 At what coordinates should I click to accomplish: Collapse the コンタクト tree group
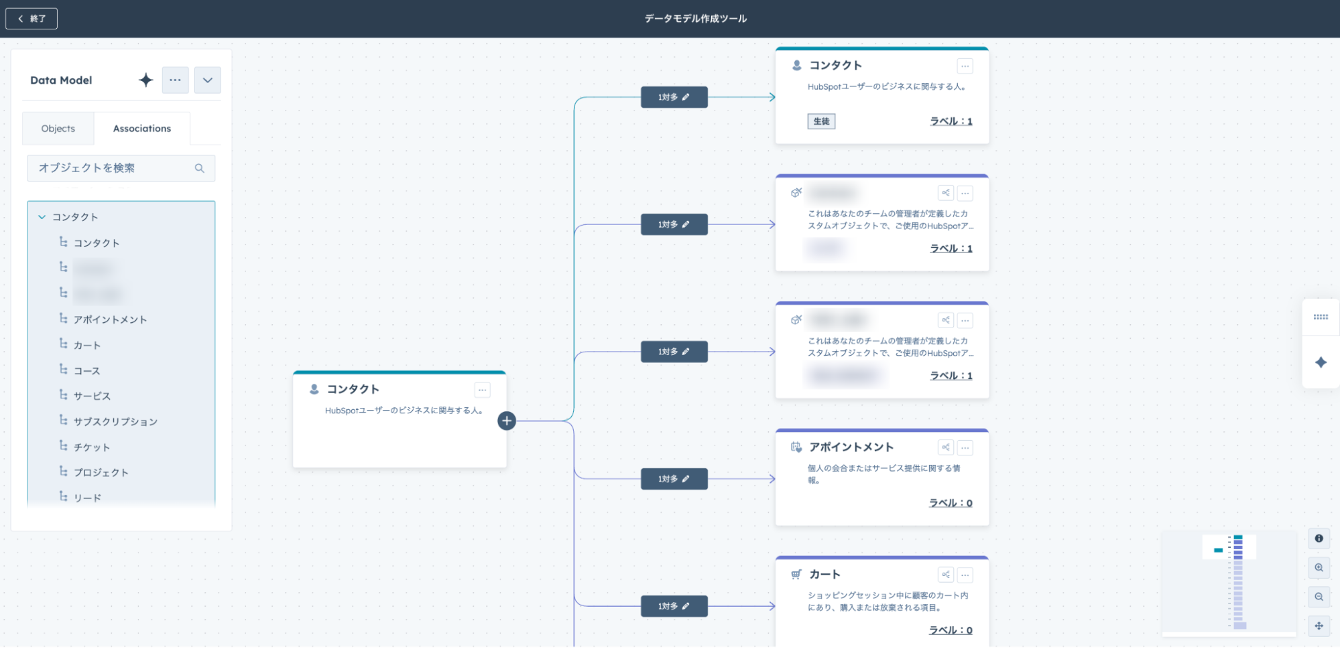point(42,217)
